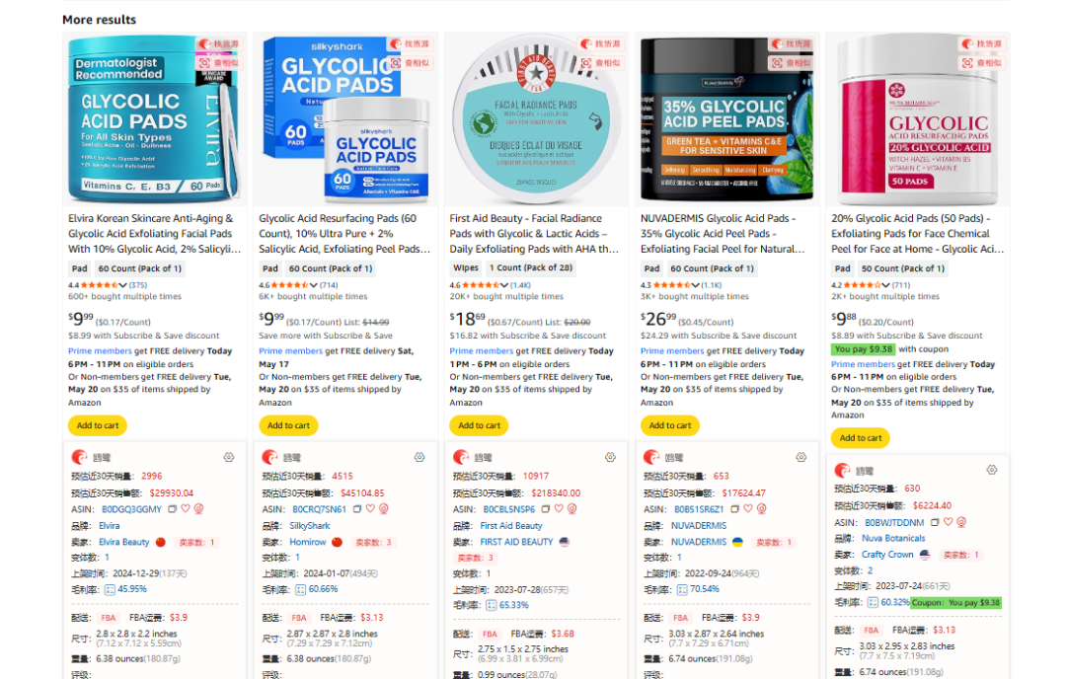Image resolution: width=1066 pixels, height=679 pixels.
Task: Add NUVADERMIS Glycolic Acid Pads to cart
Action: click(669, 425)
